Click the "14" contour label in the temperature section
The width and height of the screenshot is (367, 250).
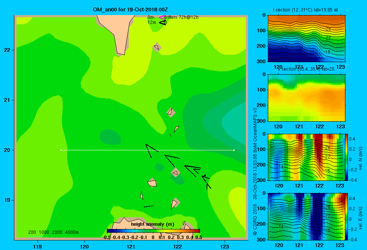pyautogui.click(x=280, y=48)
